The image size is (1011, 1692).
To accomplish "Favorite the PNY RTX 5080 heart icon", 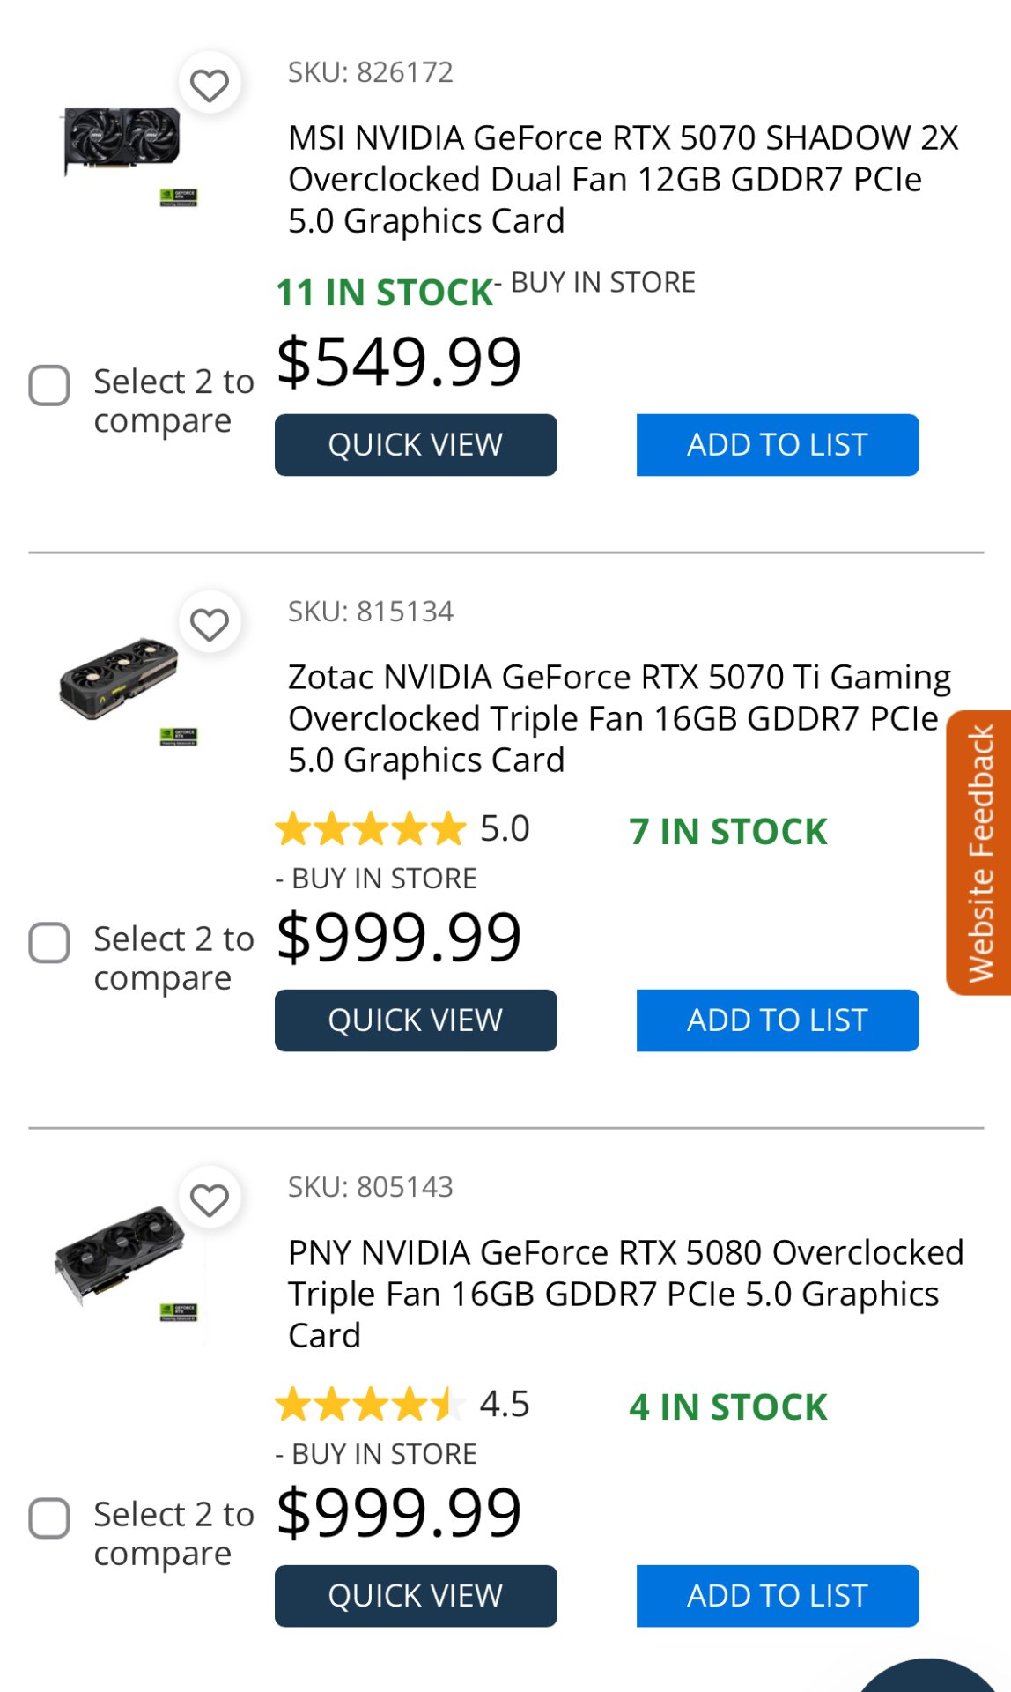I will click(210, 1199).
